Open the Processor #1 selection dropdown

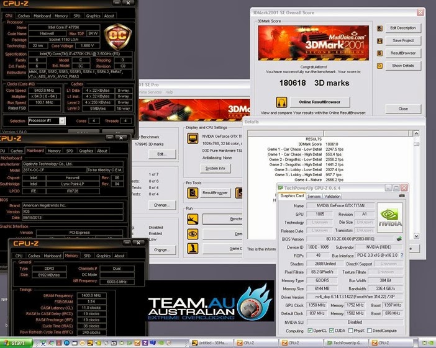pos(62,121)
